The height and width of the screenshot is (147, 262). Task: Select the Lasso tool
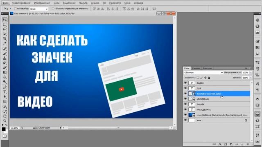coord(5,29)
